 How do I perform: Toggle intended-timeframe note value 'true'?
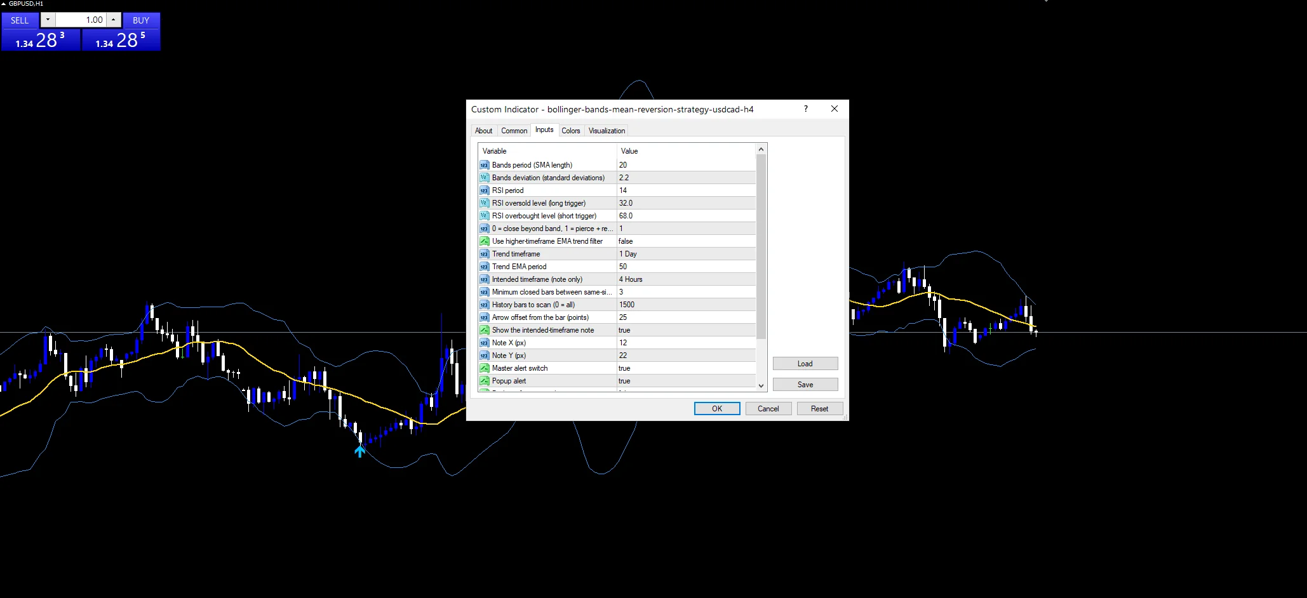pyautogui.click(x=686, y=330)
